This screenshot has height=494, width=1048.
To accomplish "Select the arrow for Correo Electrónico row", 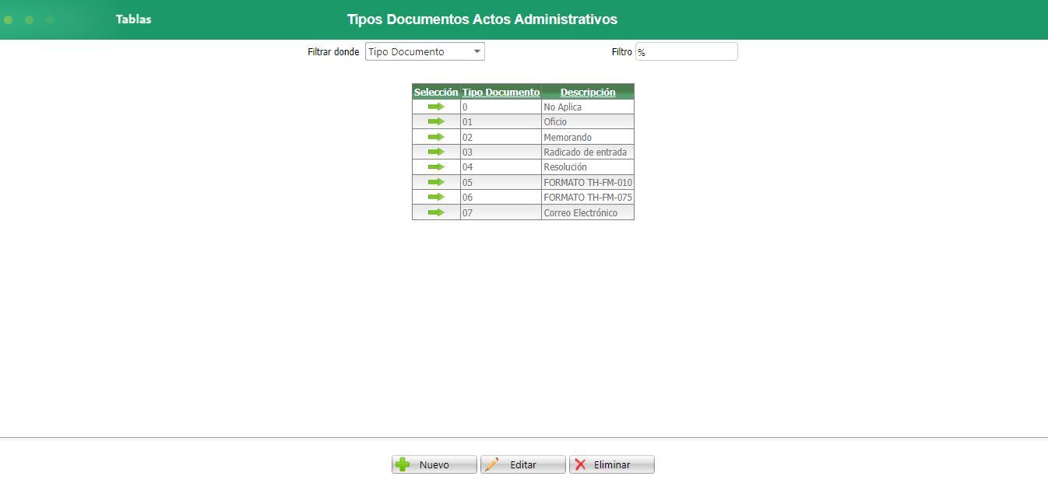I will click(436, 212).
